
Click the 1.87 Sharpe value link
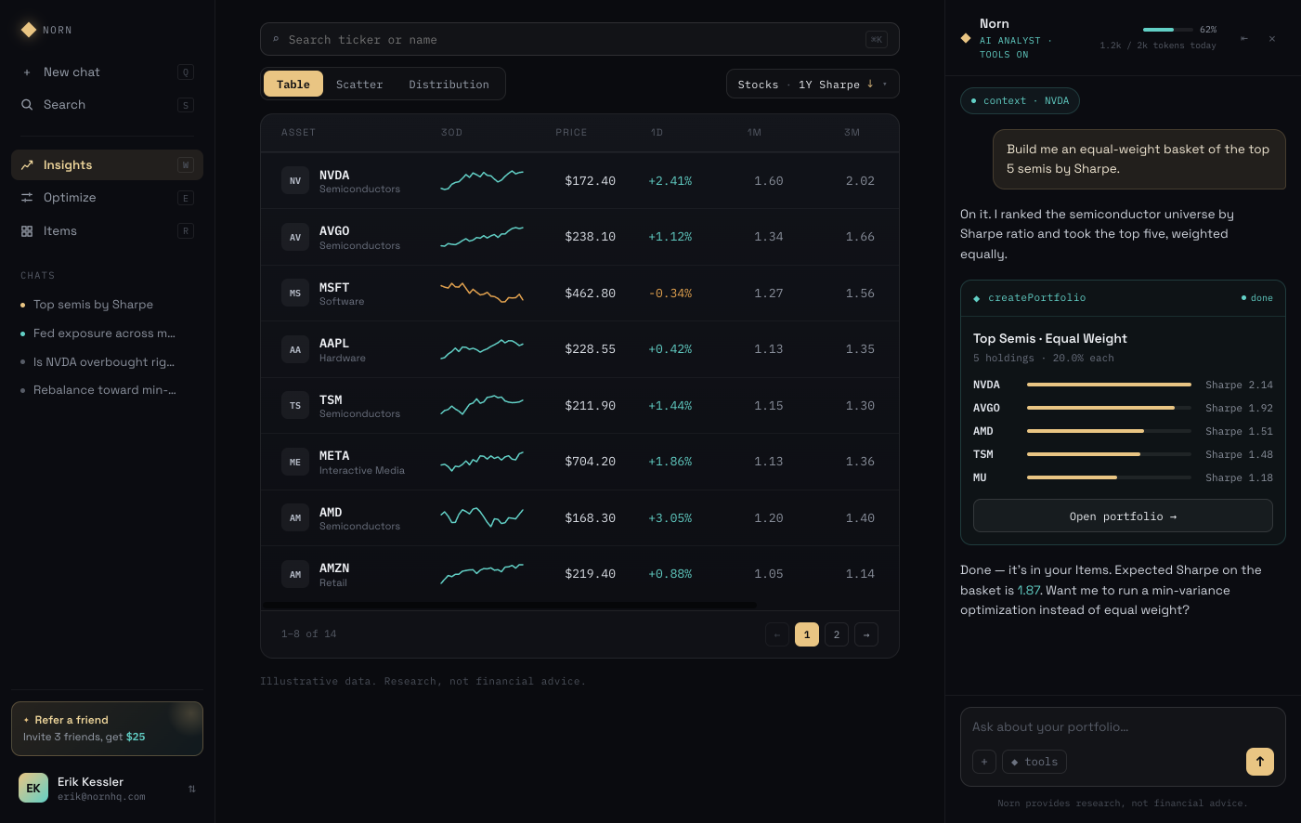[1029, 590]
